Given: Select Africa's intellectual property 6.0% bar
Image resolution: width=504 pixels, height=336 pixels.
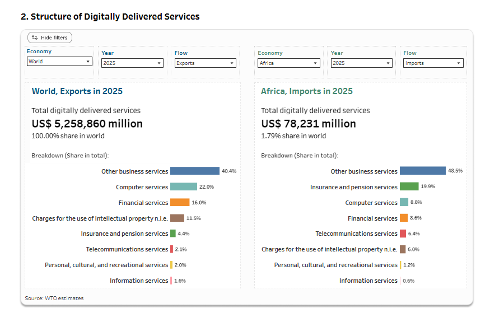Looking at the screenshot, I should pos(403,249).
